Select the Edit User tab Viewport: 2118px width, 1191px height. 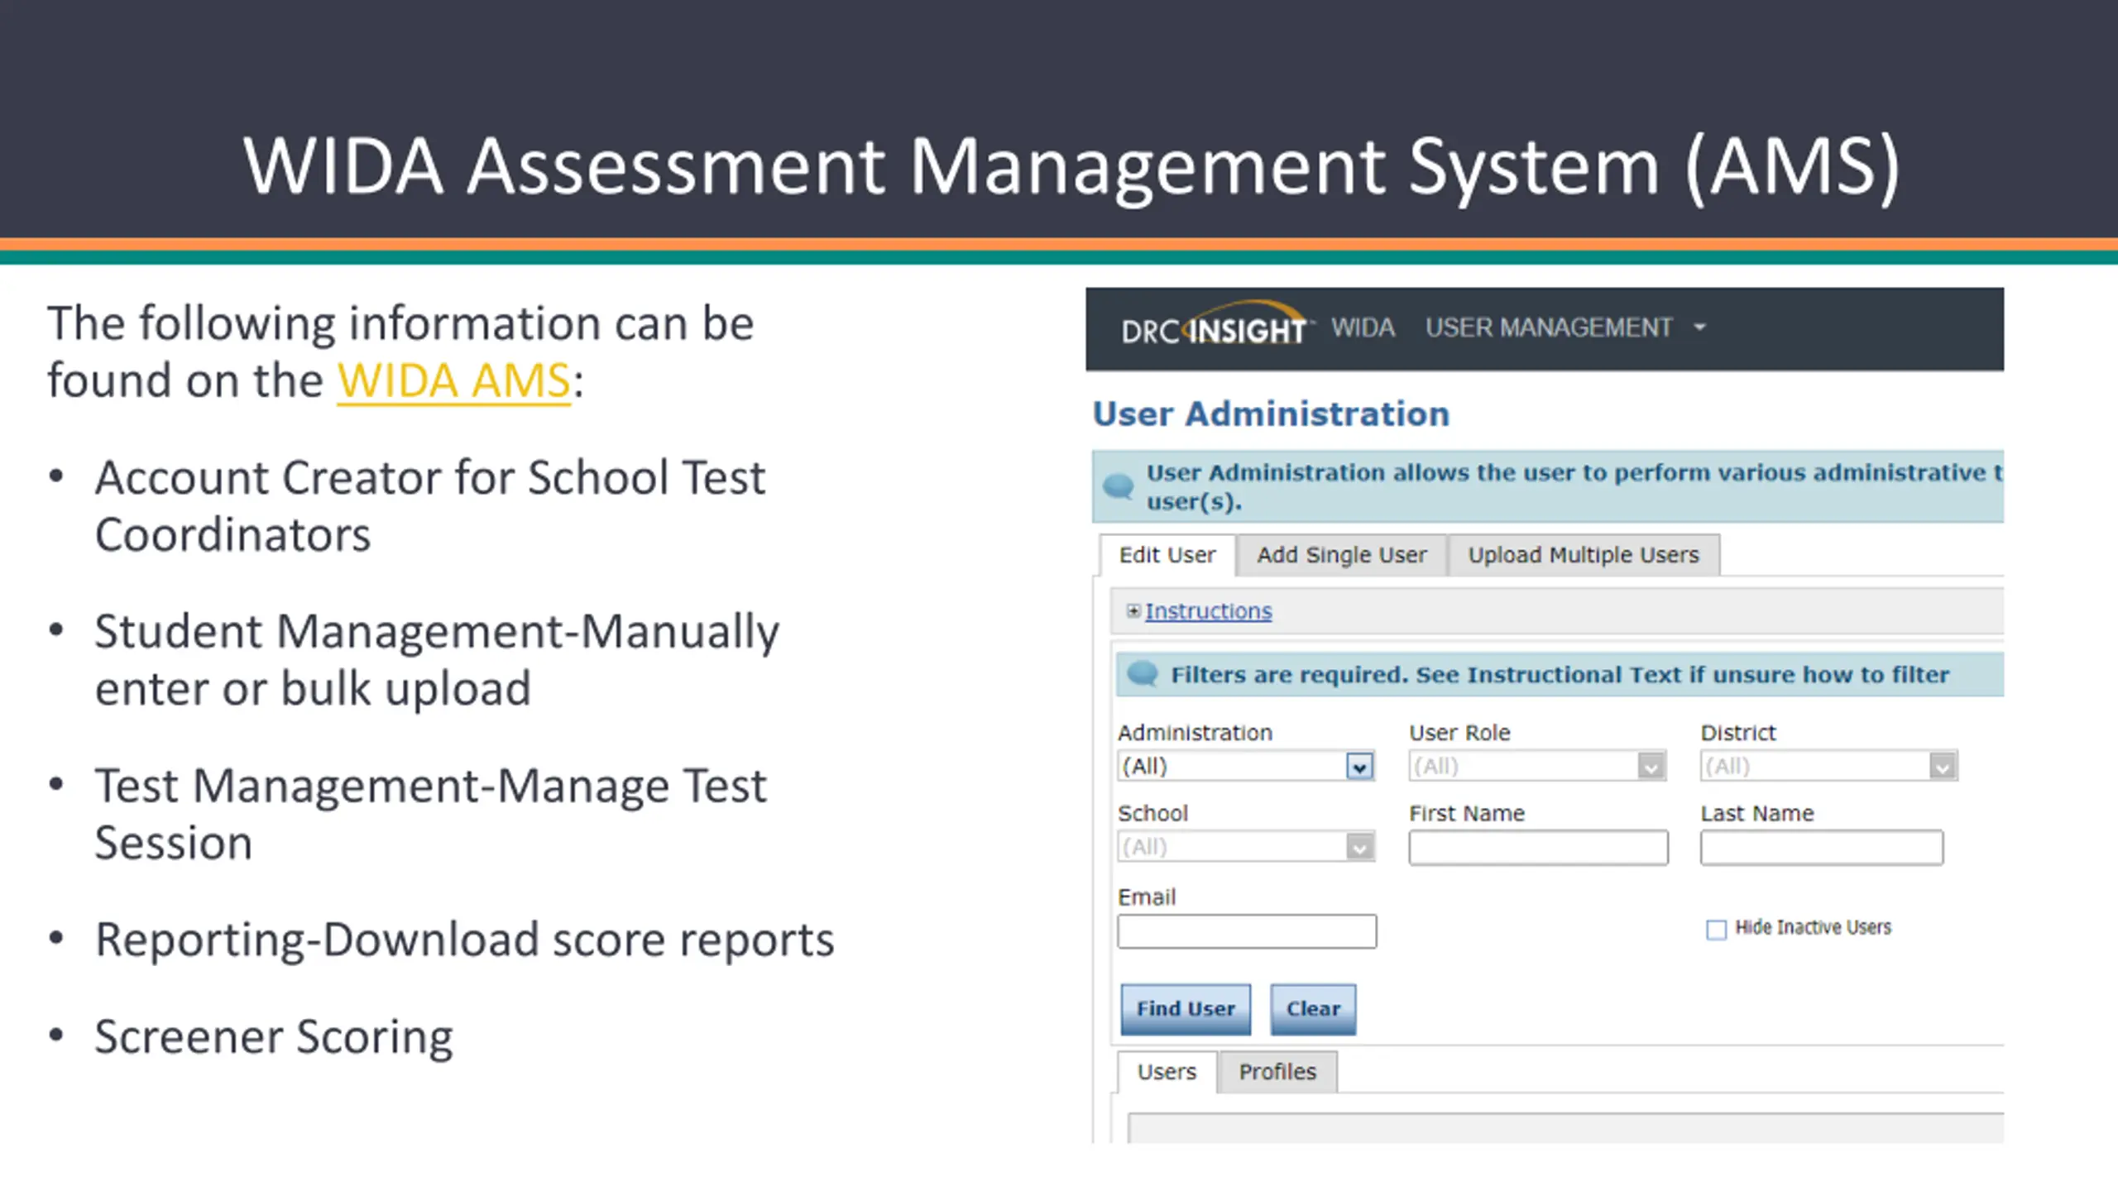click(x=1167, y=555)
